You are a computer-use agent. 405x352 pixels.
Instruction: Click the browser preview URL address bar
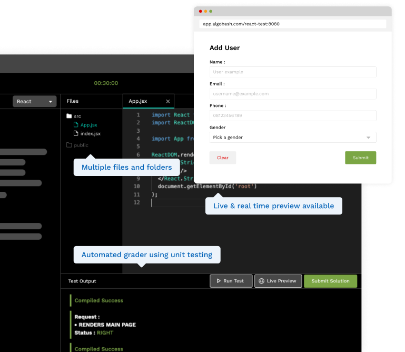[x=293, y=24]
